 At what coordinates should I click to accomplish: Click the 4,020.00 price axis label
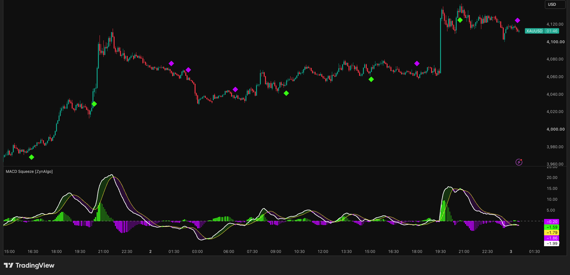click(x=555, y=112)
